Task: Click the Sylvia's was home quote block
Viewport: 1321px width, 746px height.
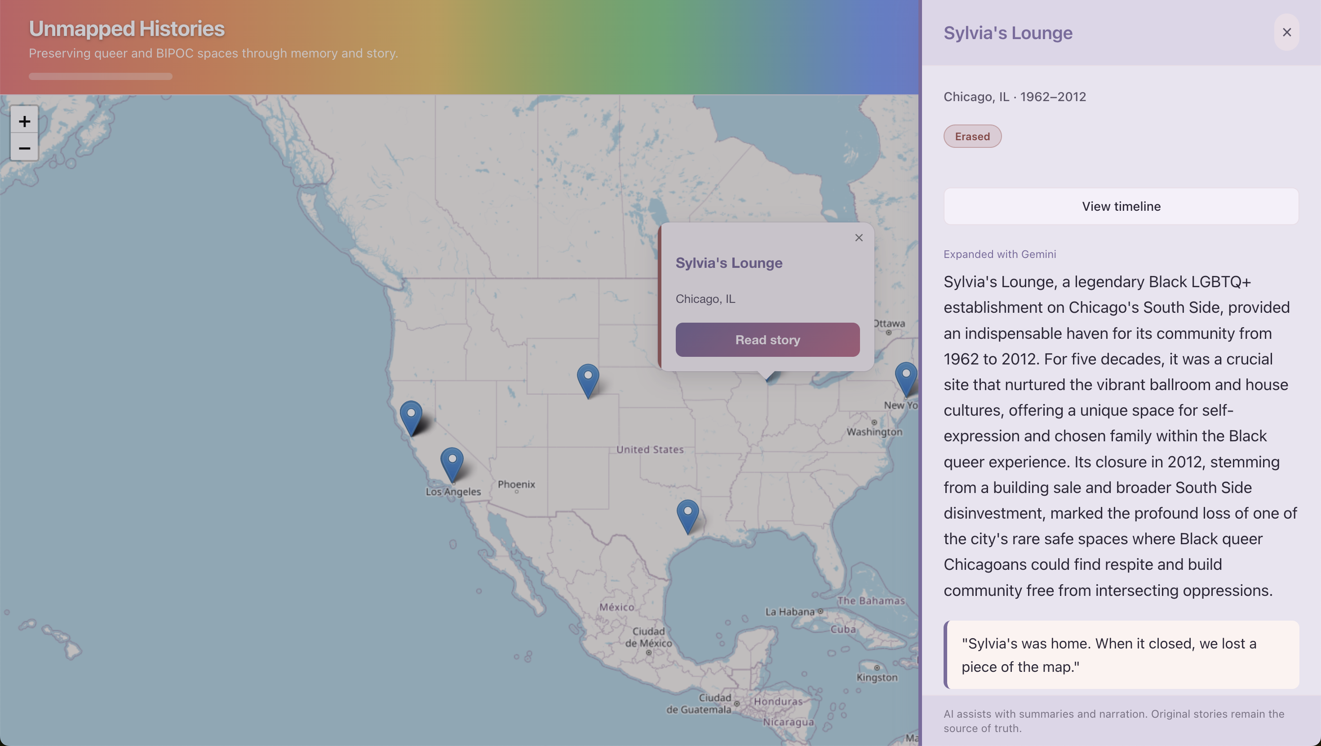Action: pos(1121,655)
